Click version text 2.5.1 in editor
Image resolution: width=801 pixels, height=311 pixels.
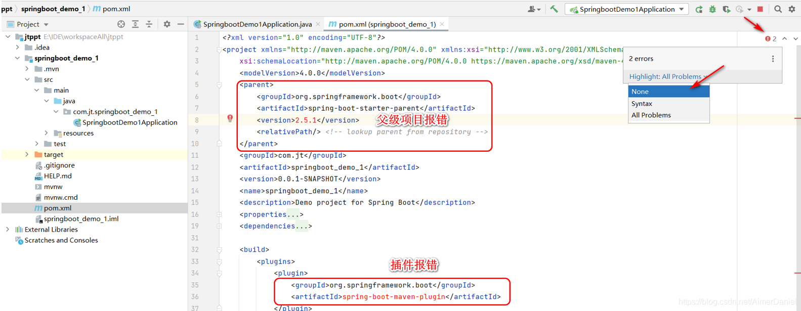coord(306,120)
